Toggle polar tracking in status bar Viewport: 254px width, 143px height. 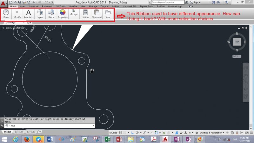tap(137, 133)
